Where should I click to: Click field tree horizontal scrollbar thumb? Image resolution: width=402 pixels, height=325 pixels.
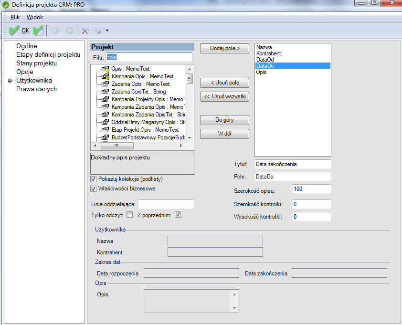pos(116,146)
